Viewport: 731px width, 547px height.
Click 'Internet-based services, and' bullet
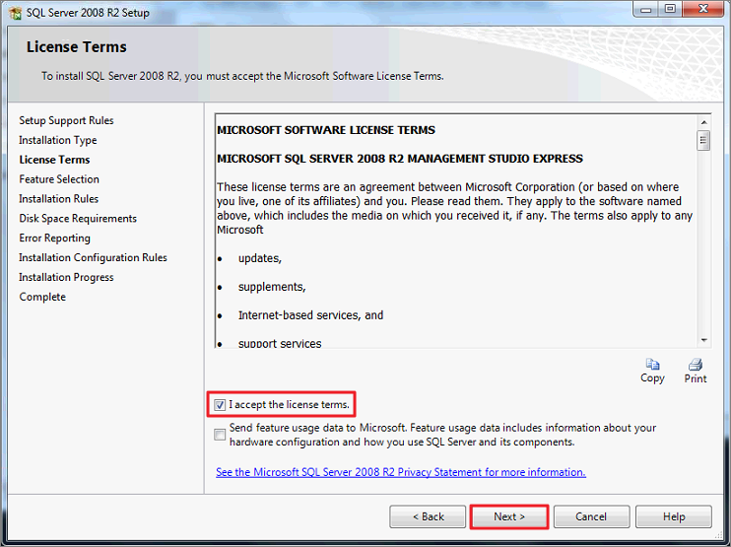click(x=310, y=315)
